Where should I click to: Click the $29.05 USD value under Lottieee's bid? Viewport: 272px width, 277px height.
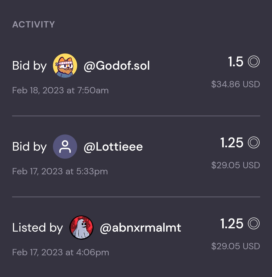[235, 165]
